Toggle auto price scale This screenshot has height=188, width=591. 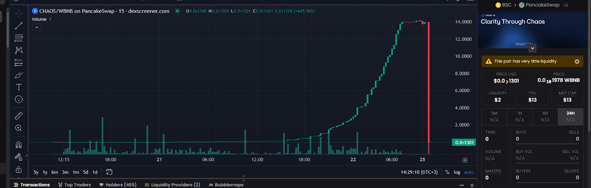(469, 172)
